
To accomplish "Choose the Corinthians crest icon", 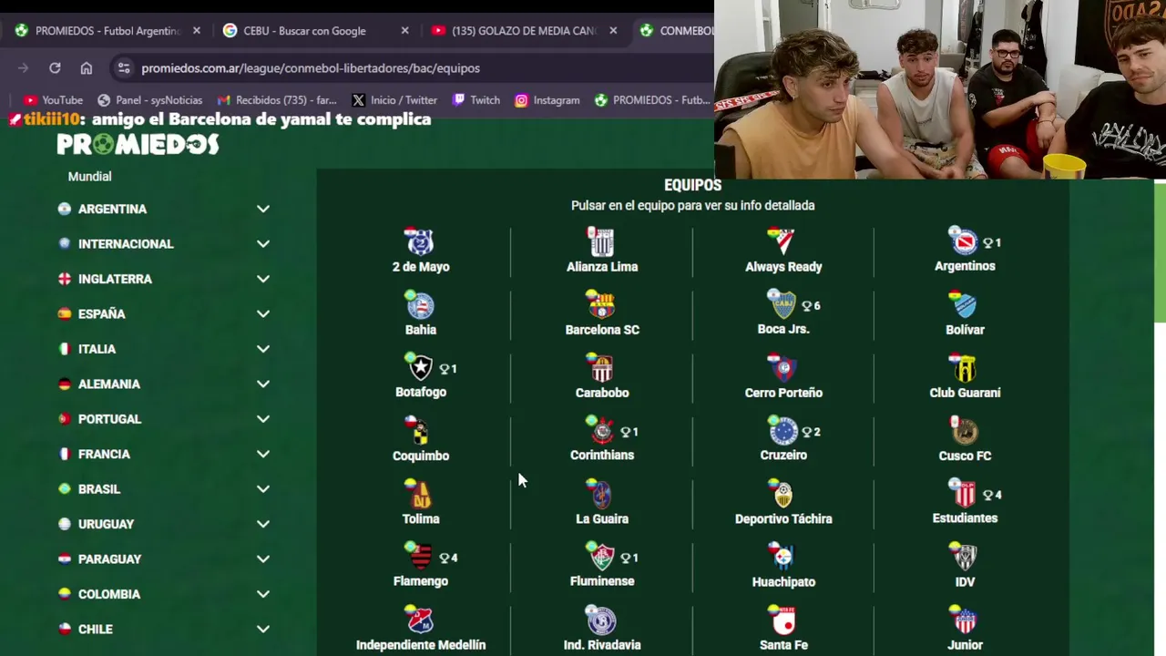I will (x=601, y=430).
